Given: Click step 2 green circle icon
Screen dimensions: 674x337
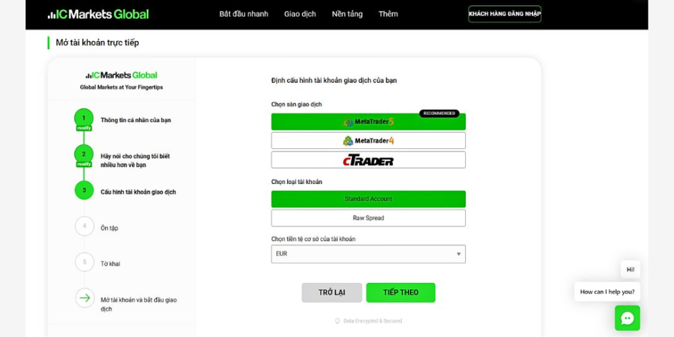Looking at the screenshot, I should [84, 154].
